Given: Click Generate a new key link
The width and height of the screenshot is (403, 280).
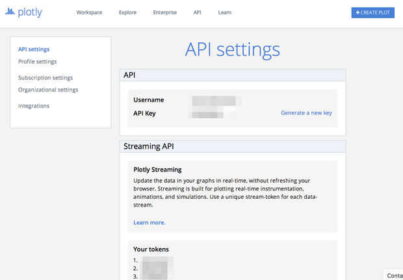Looking at the screenshot, I should (x=306, y=113).
